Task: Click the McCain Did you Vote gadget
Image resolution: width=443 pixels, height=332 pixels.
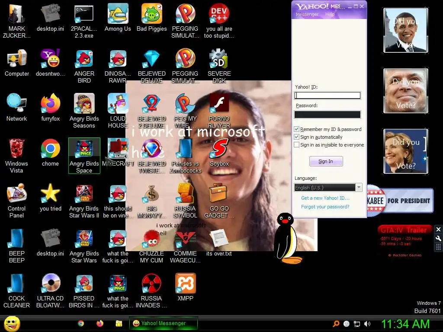Action: [406, 91]
